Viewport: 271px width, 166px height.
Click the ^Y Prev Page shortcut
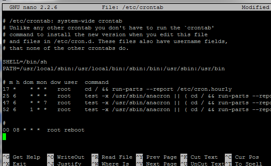click(x=156, y=157)
